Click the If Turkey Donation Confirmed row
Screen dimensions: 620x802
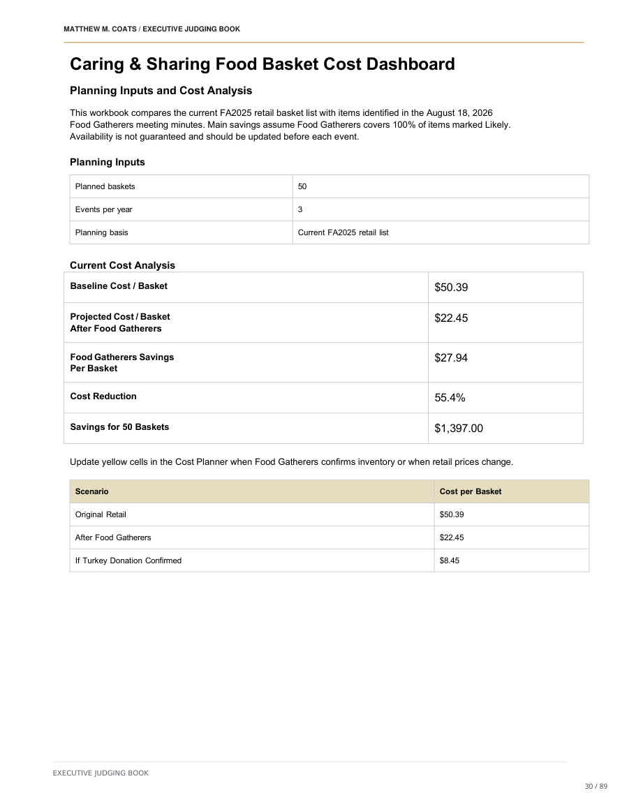click(x=330, y=560)
